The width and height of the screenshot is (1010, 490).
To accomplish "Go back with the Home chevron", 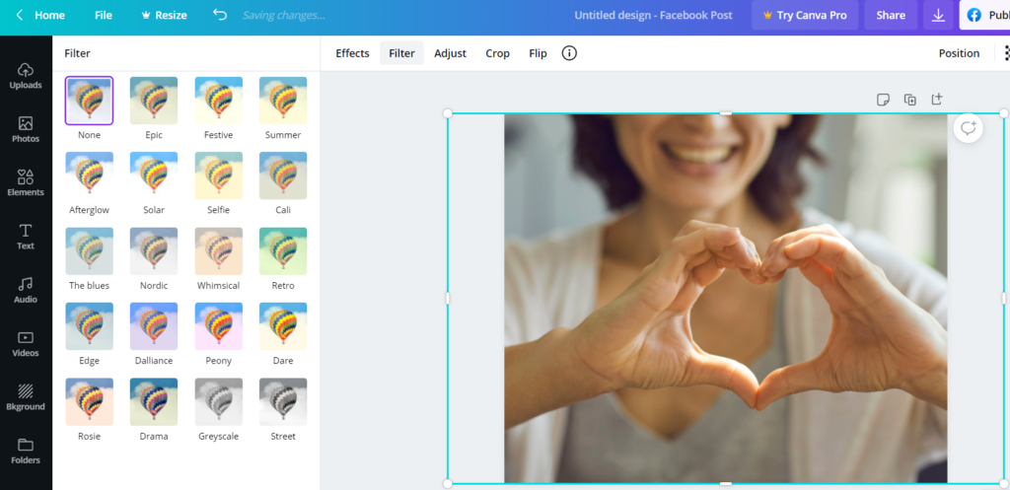I will (x=20, y=15).
